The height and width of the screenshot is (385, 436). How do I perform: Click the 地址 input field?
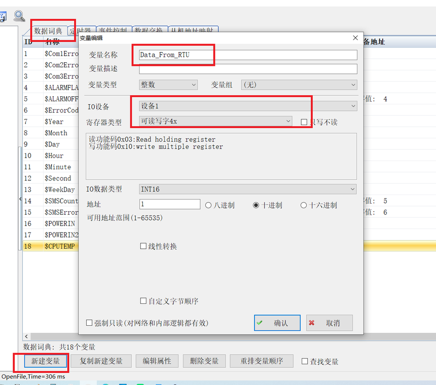coord(170,204)
